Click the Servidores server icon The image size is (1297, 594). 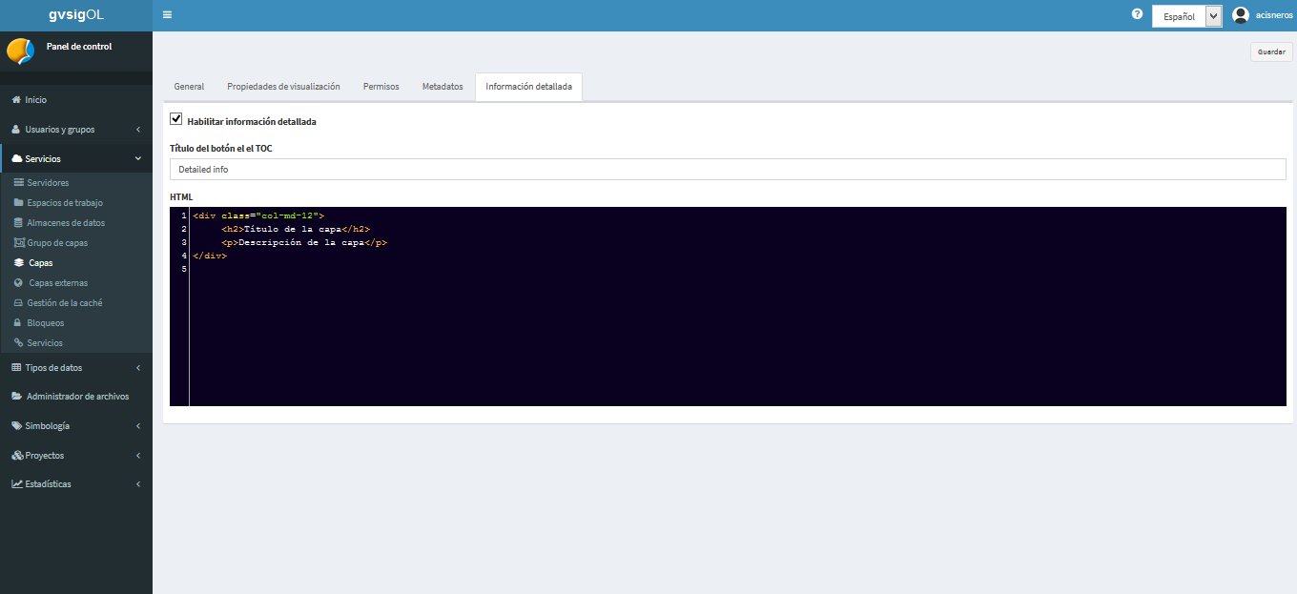point(19,183)
